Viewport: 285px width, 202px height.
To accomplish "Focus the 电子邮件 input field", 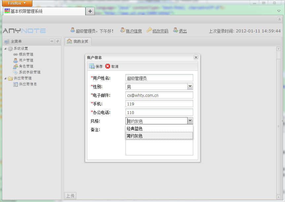I will click(159, 95).
